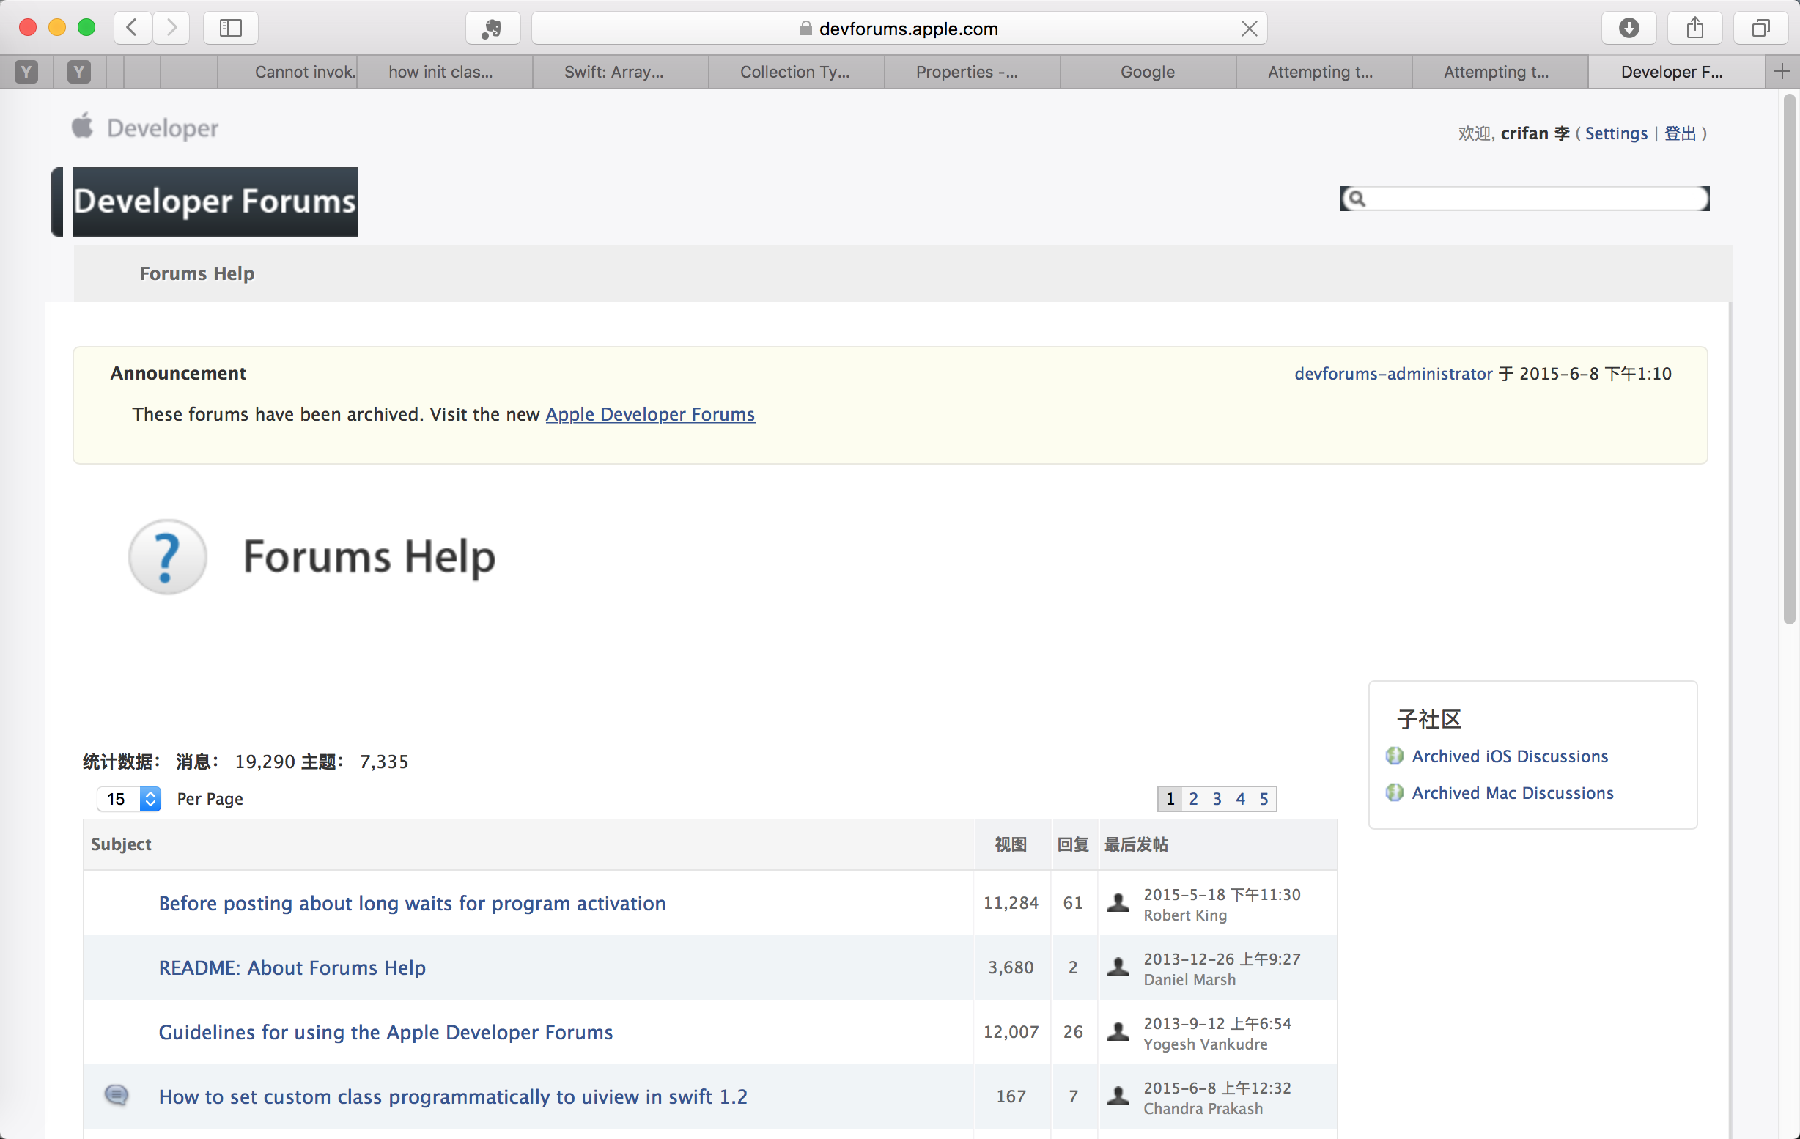The image size is (1800, 1139).
Task: Show all tabs overview icon
Action: click(1760, 29)
